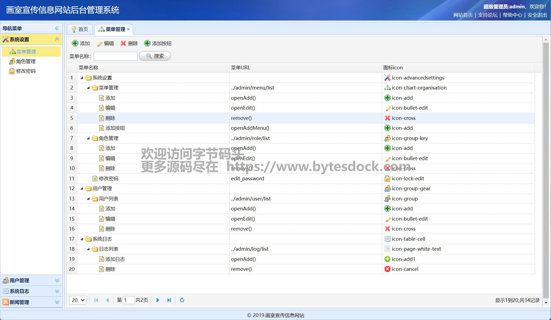This screenshot has width=551, height=320.
Task: Focus the 菜单名称 search input field
Action: (115, 56)
